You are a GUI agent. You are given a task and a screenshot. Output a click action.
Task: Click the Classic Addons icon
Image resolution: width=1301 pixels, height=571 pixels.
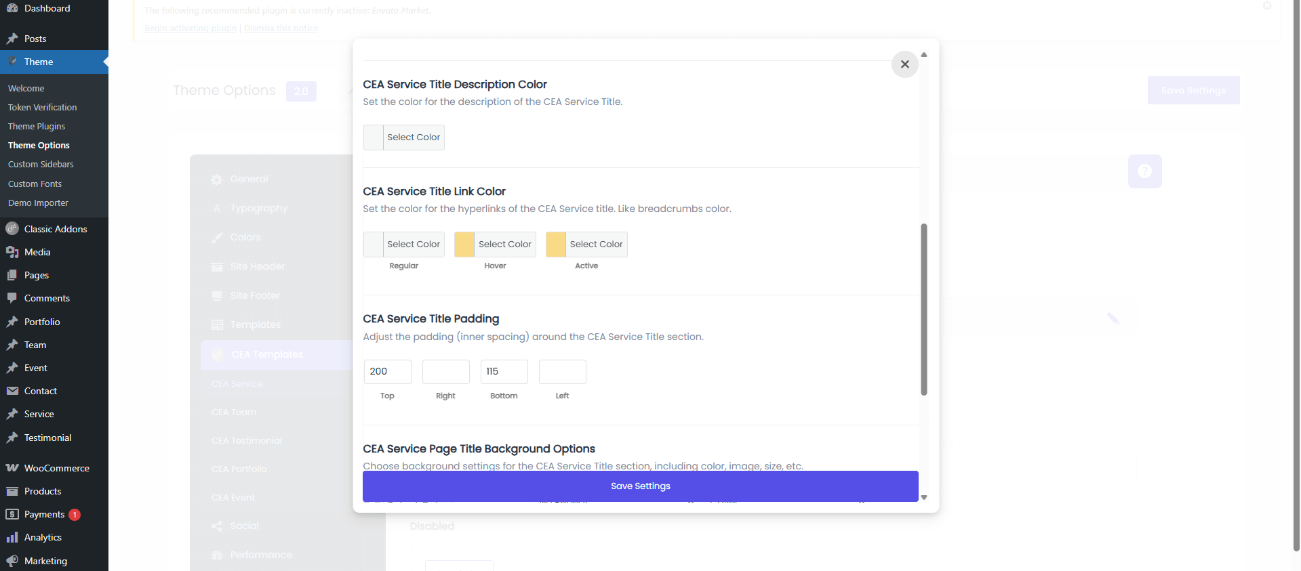pyautogui.click(x=12, y=229)
